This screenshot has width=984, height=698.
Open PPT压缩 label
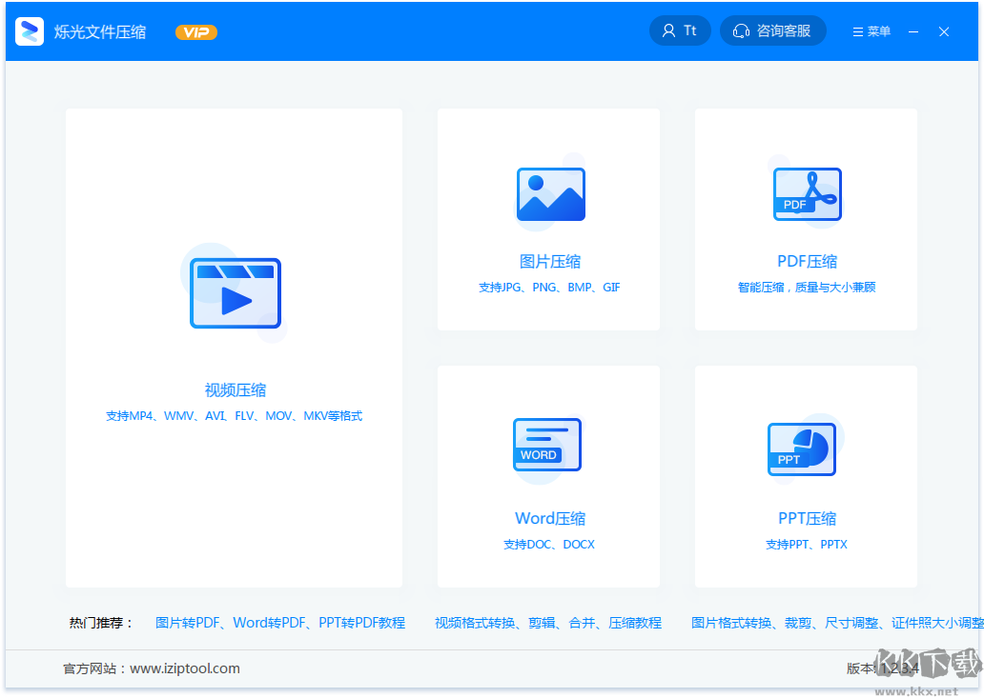(807, 519)
